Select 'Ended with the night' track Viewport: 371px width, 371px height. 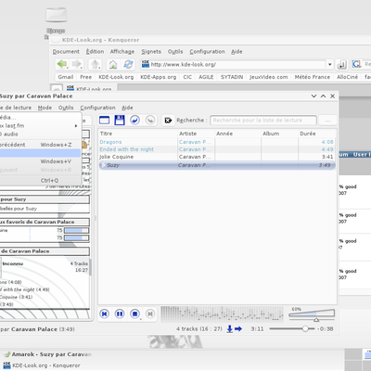pos(217,149)
